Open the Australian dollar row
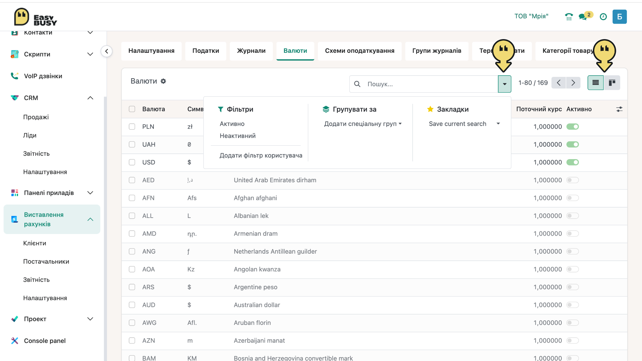642x361 pixels. pos(374,305)
